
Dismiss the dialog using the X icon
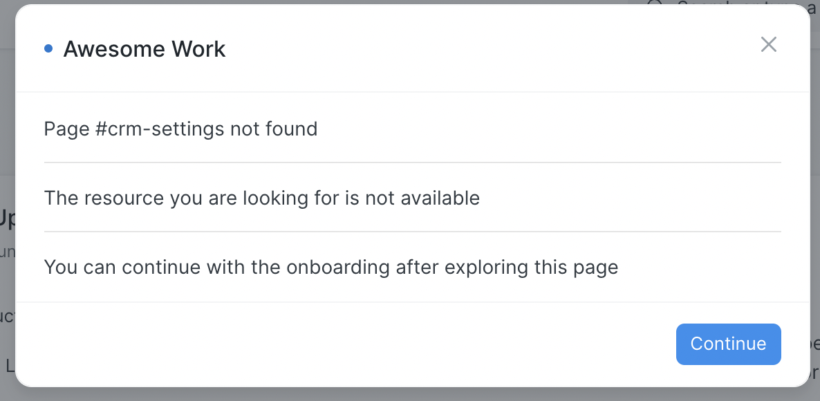click(768, 44)
